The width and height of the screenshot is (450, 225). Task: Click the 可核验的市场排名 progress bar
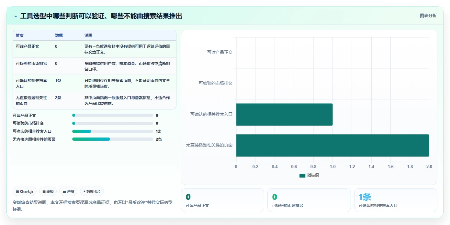(113, 123)
